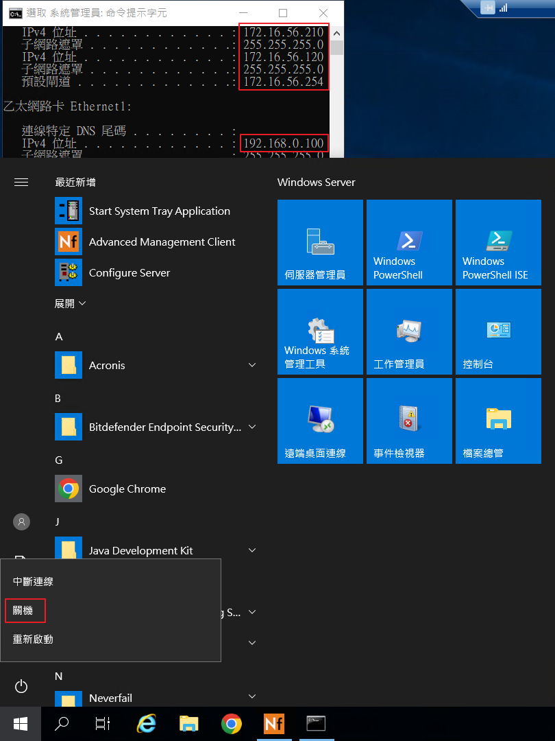Click IP address 192.168.0.100 in console
The width and height of the screenshot is (555, 741).
coord(283,143)
